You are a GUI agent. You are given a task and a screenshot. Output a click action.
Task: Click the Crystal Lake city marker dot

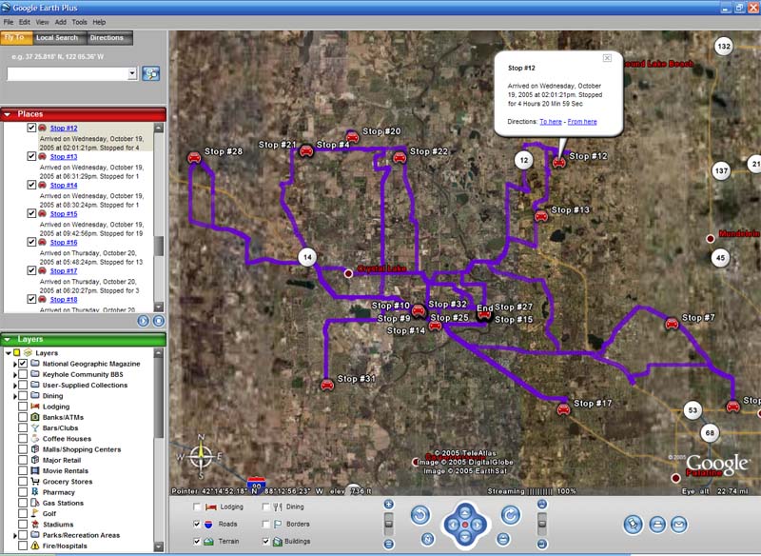[x=348, y=273]
